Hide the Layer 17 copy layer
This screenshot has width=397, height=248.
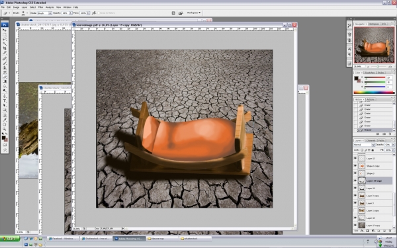355,225
